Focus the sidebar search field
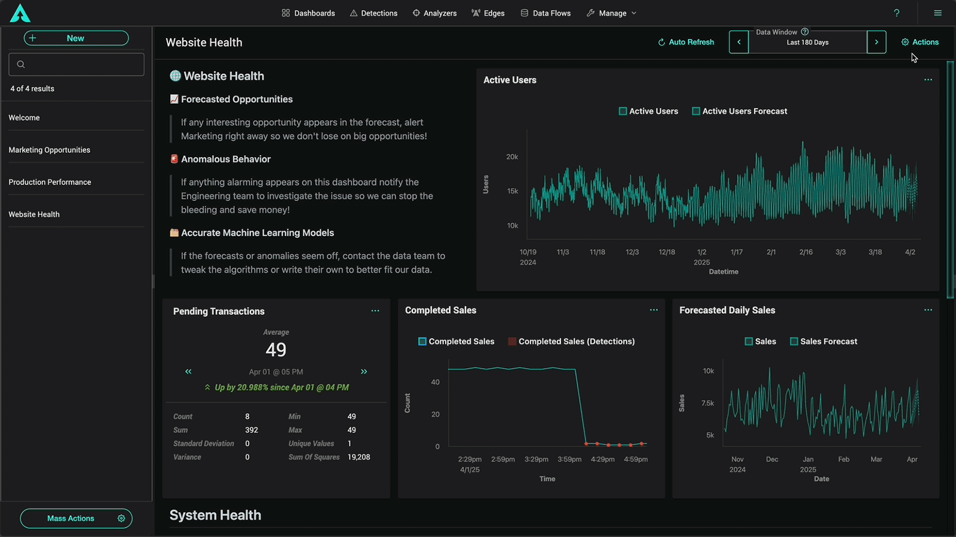This screenshot has width=956, height=537. (x=76, y=64)
